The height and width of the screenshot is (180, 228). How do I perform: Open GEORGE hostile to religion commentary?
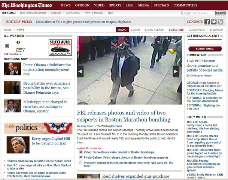[x=204, y=84]
